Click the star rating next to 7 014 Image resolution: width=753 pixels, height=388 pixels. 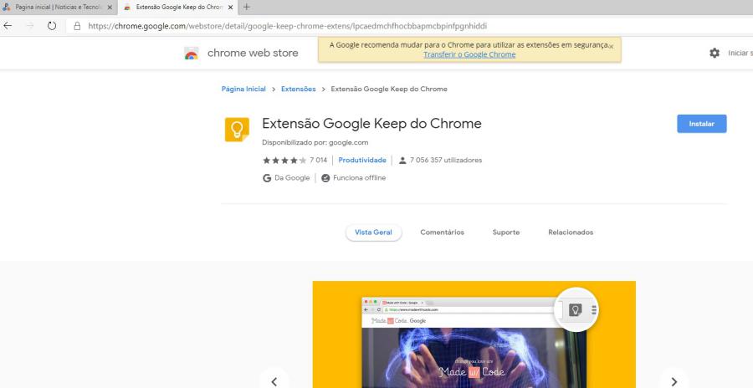(284, 161)
